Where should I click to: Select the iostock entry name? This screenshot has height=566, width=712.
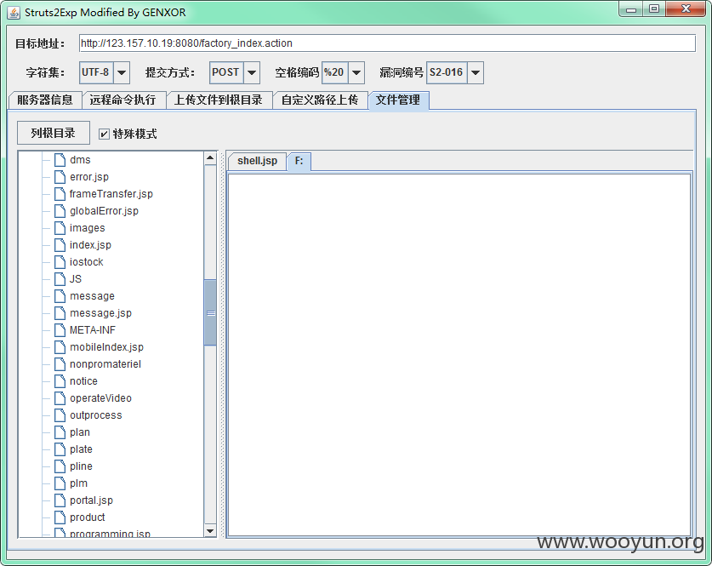click(x=86, y=262)
